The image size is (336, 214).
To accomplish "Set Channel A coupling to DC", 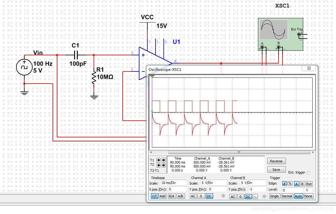I will 209,196.
